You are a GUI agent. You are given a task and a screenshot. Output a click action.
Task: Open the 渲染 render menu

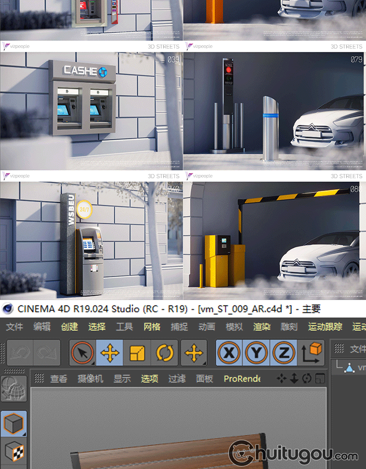(262, 327)
